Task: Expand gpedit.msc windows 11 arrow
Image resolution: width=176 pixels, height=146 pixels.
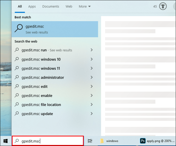Action: [92, 68]
